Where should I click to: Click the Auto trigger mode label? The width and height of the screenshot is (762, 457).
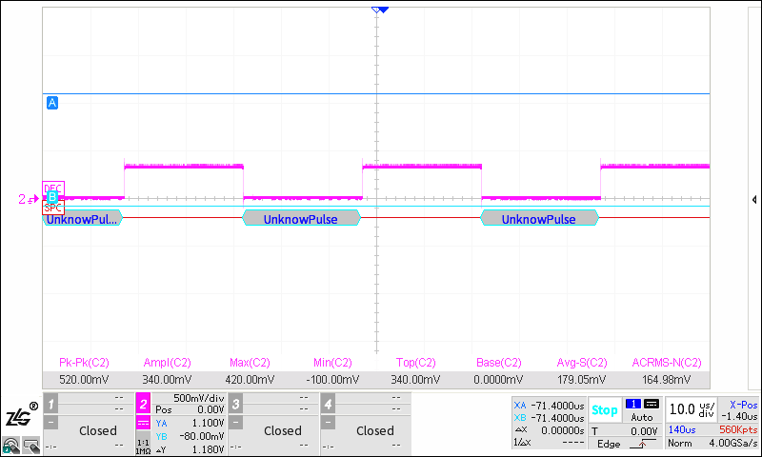tap(642, 417)
